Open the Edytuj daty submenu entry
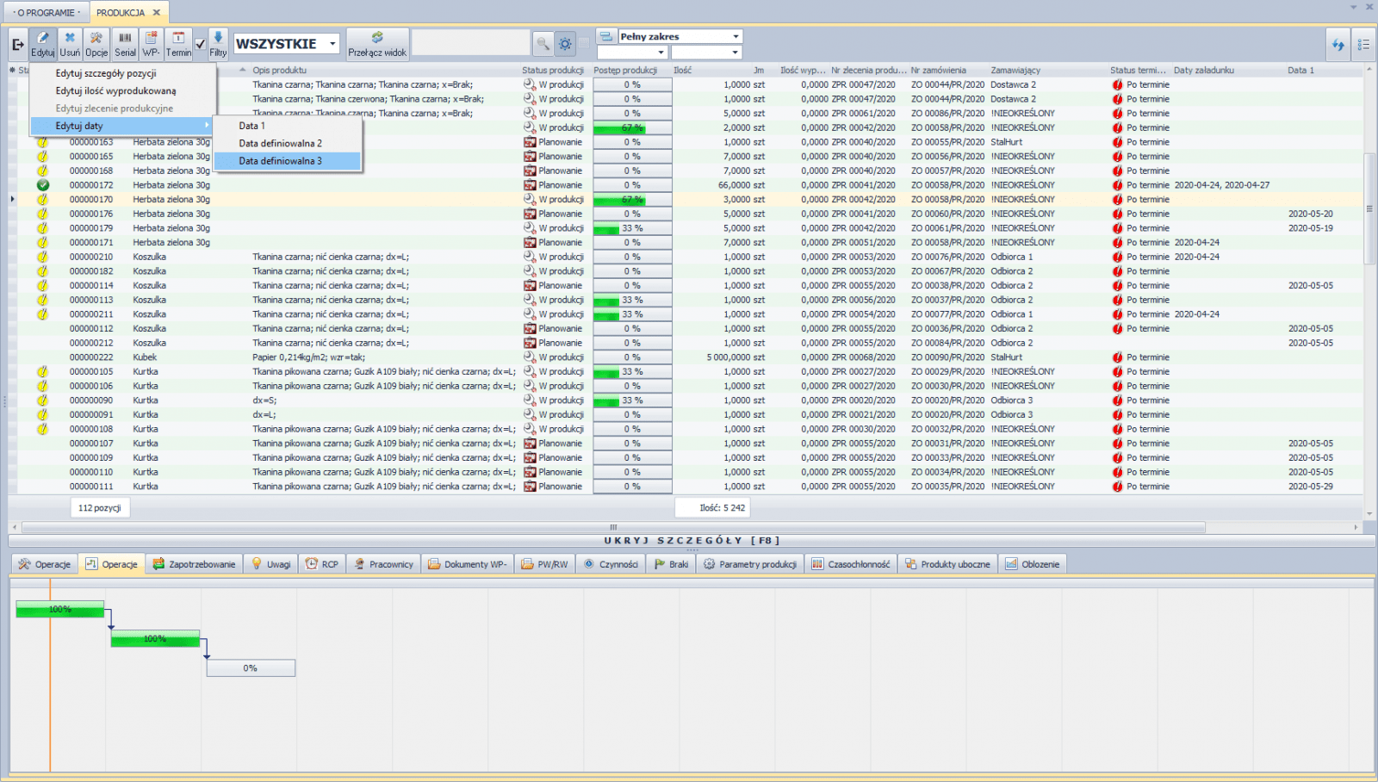Image resolution: width=1378 pixels, height=782 pixels. pos(121,126)
